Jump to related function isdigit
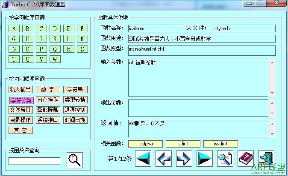This screenshot has height=176, width=288. pyautogui.click(x=183, y=144)
